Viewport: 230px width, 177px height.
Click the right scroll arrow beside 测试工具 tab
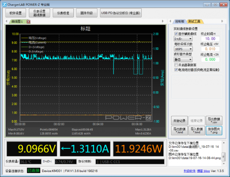pos(222,21)
